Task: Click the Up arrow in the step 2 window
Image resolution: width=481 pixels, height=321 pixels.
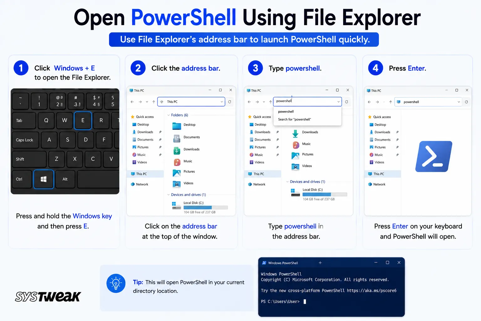Action: point(153,102)
